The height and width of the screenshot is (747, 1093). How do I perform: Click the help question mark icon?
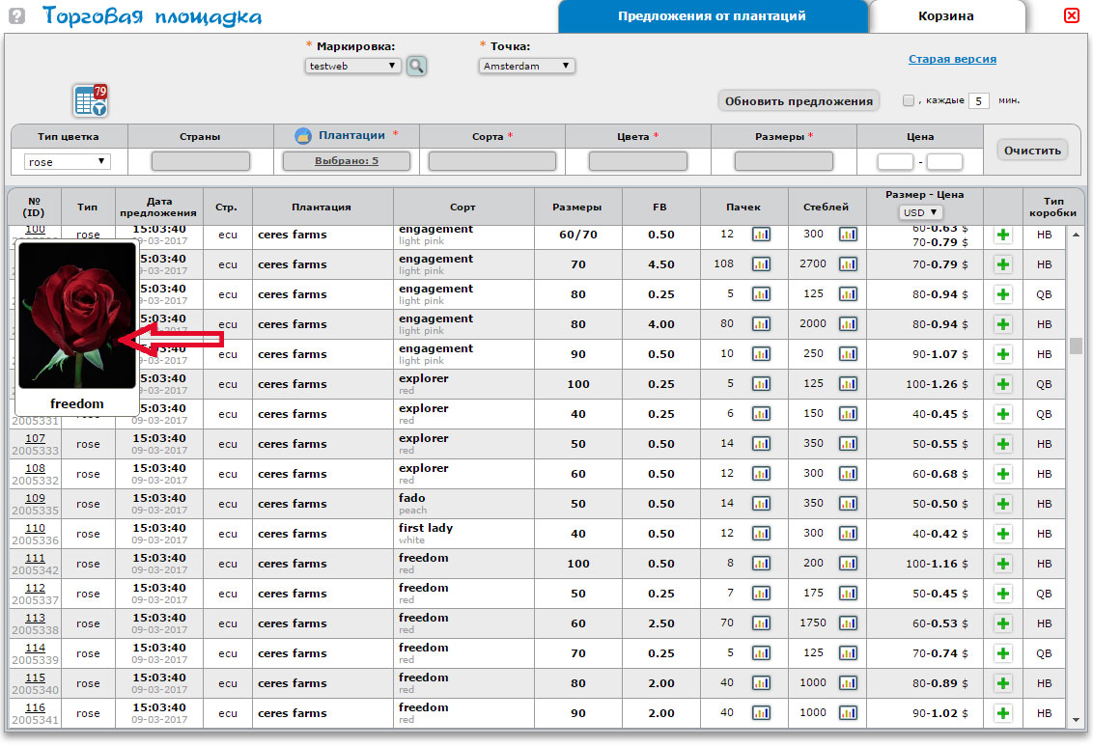[x=16, y=16]
